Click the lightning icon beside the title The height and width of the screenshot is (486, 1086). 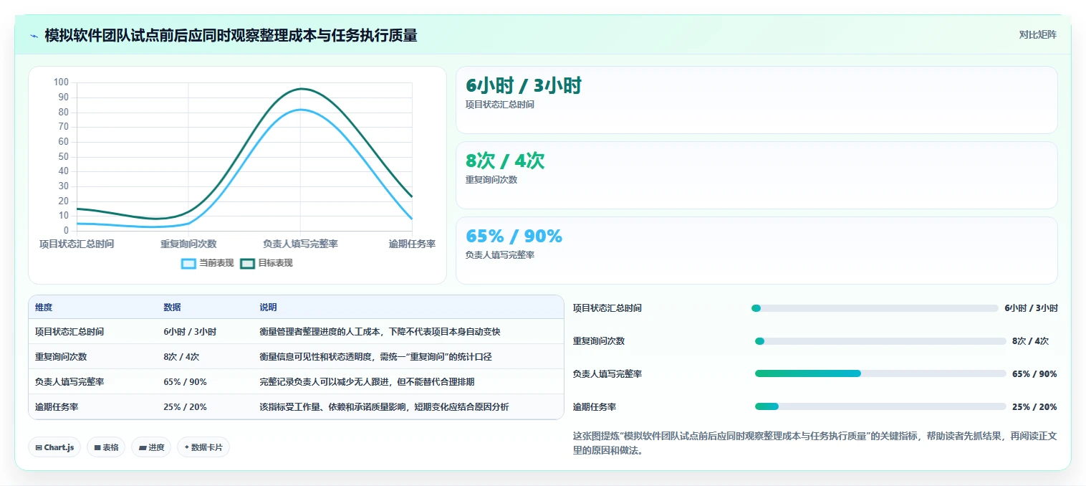click(34, 36)
